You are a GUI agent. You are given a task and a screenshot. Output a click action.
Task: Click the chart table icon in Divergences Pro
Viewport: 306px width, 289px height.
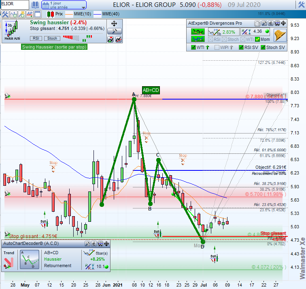pyautogui.click(x=277, y=23)
